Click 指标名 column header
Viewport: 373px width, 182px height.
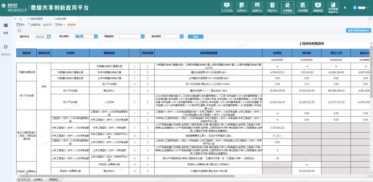click(x=26, y=53)
